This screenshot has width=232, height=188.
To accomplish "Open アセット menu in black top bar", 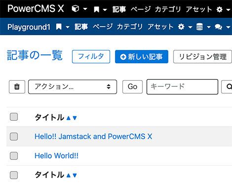I will pyautogui.click(x=199, y=9).
